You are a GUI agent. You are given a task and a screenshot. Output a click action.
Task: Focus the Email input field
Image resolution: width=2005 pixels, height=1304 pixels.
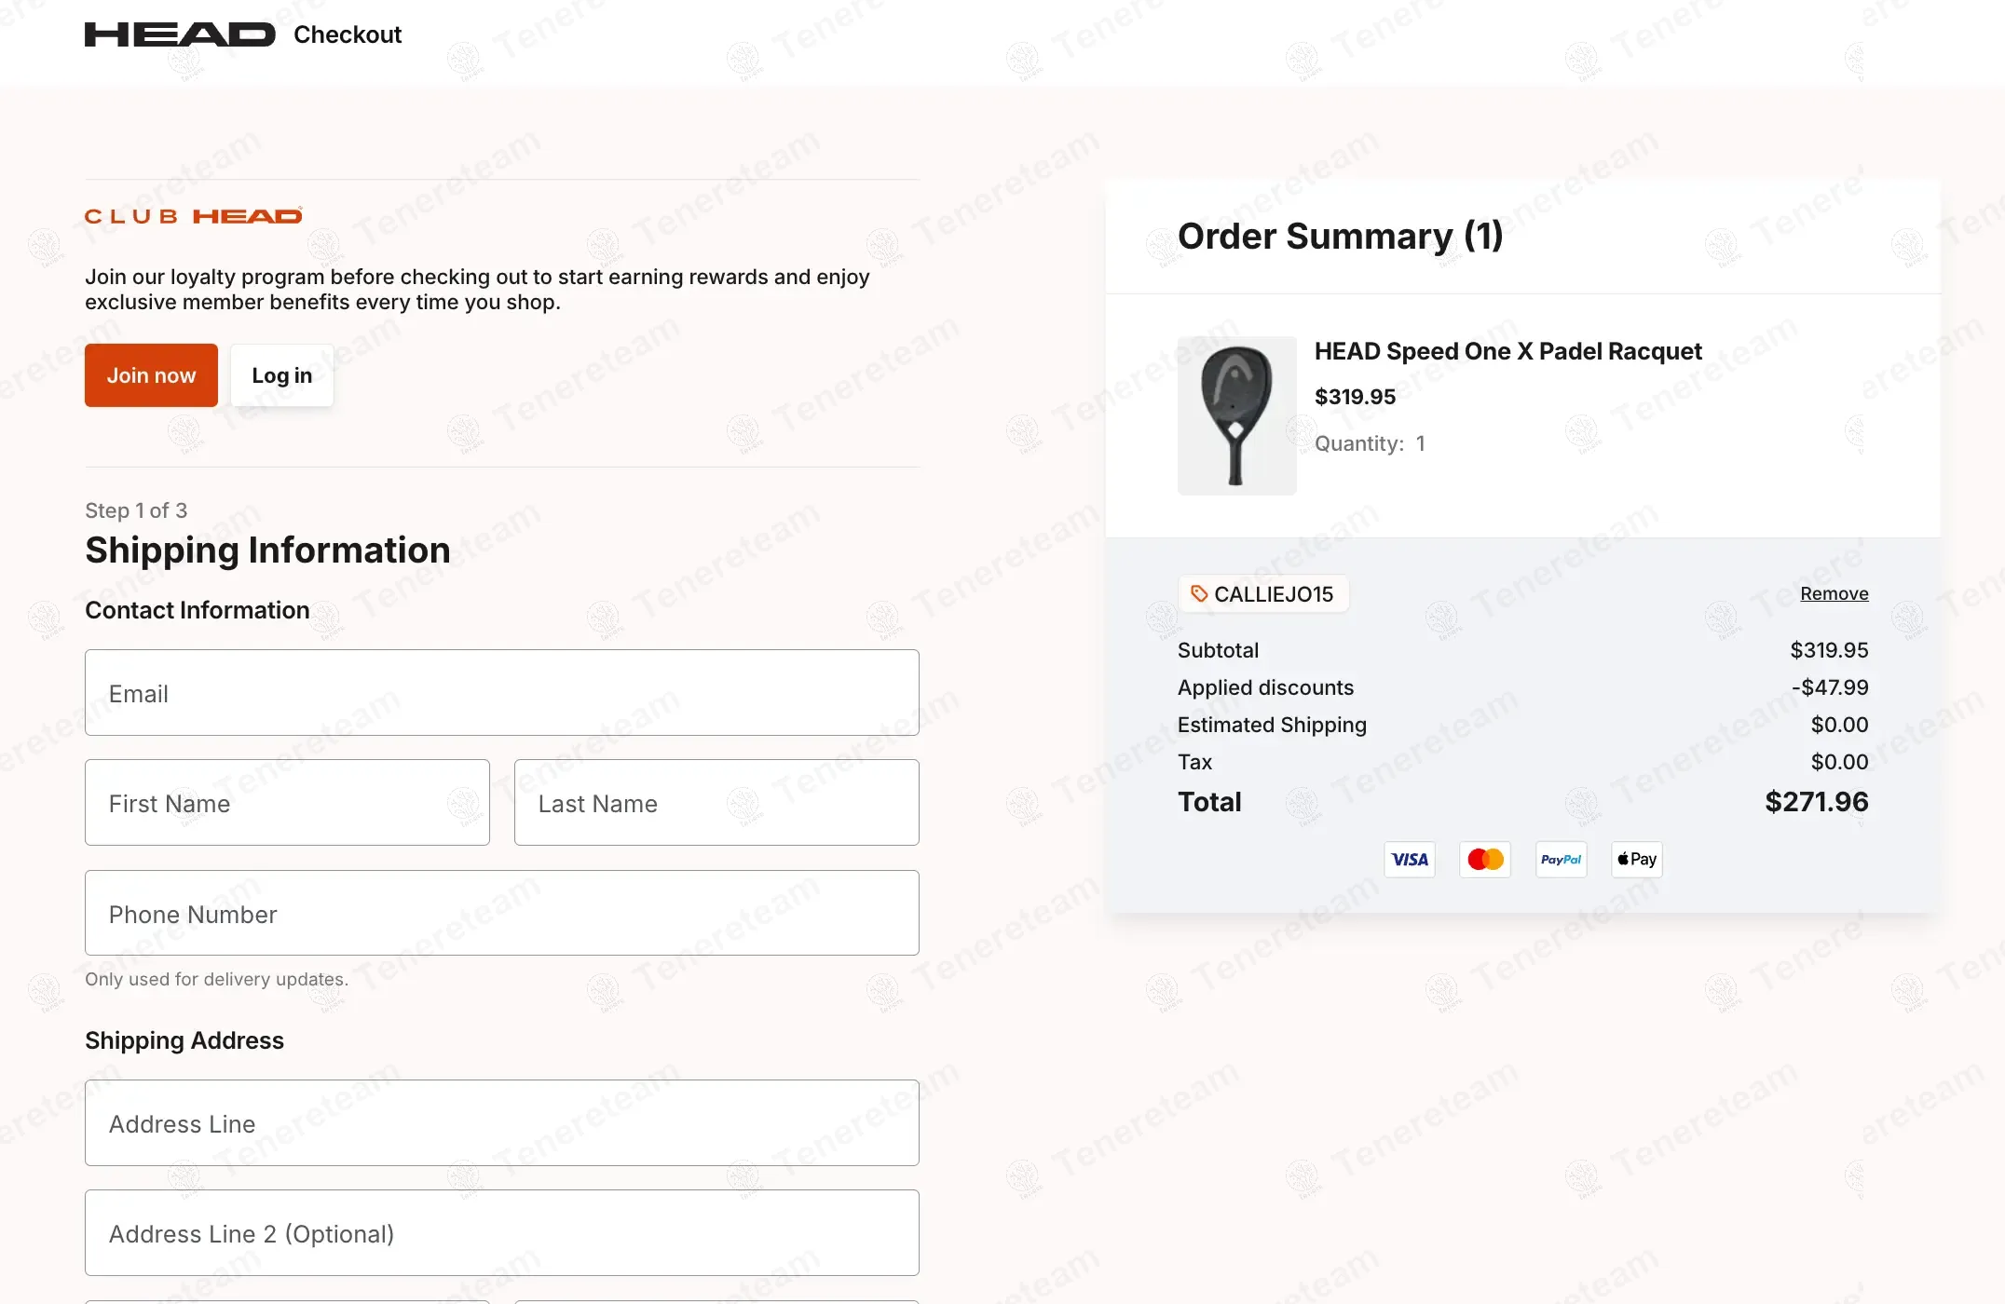(501, 693)
